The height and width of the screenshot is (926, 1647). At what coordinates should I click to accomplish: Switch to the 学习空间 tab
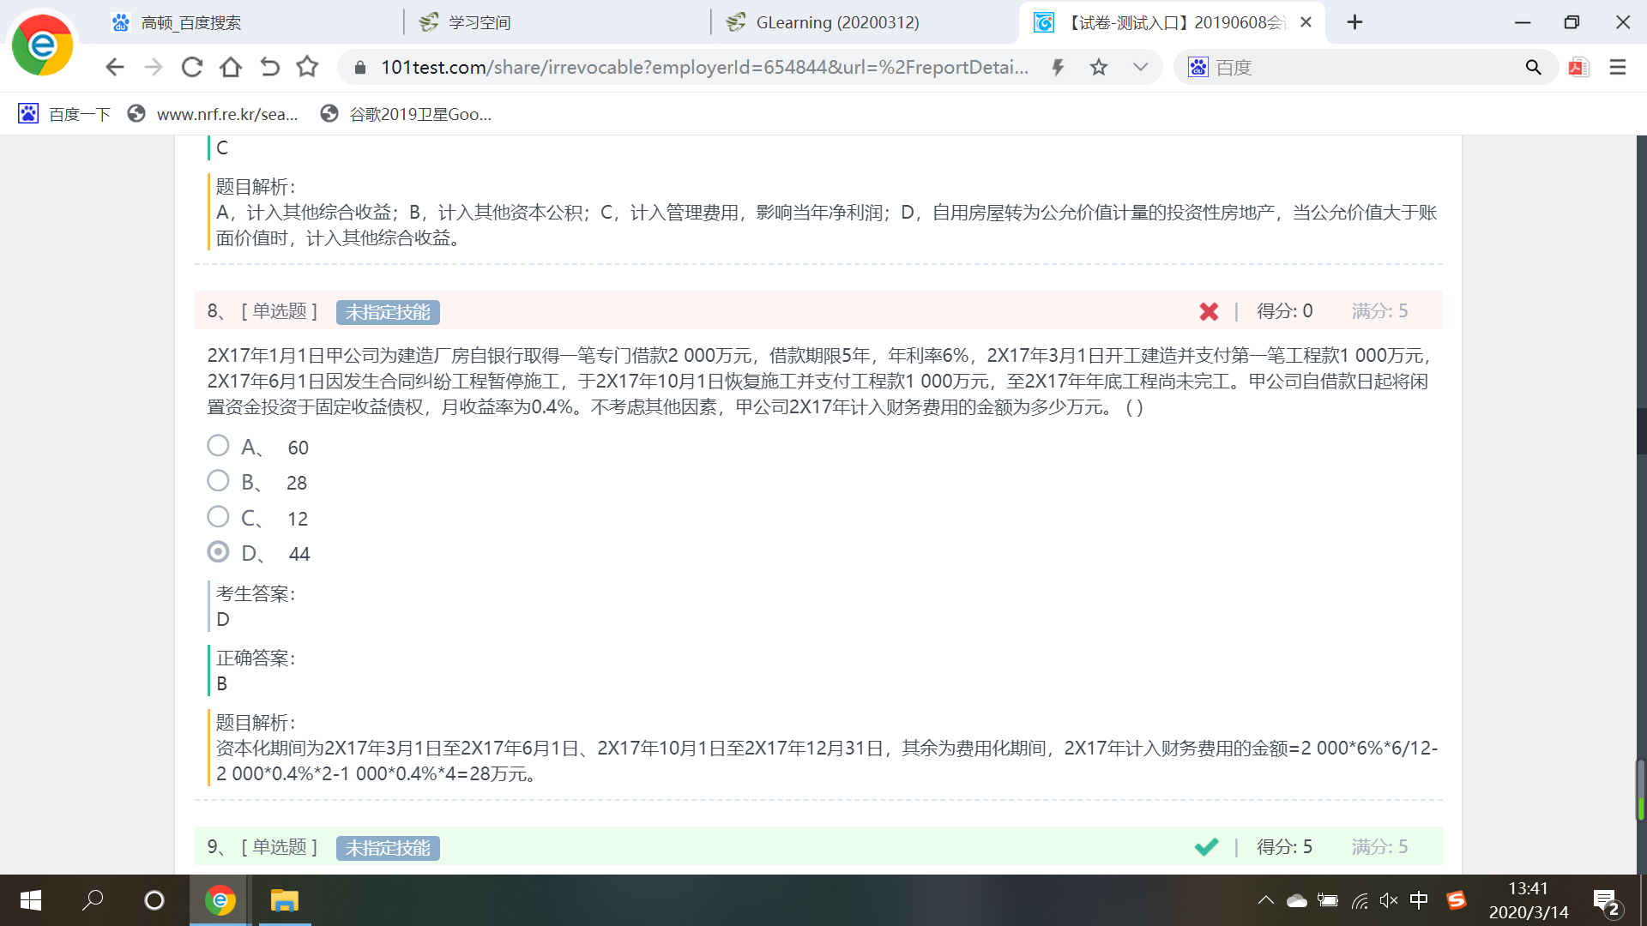coord(479,22)
